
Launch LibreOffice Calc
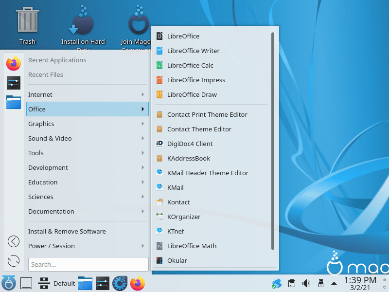tap(212, 66)
